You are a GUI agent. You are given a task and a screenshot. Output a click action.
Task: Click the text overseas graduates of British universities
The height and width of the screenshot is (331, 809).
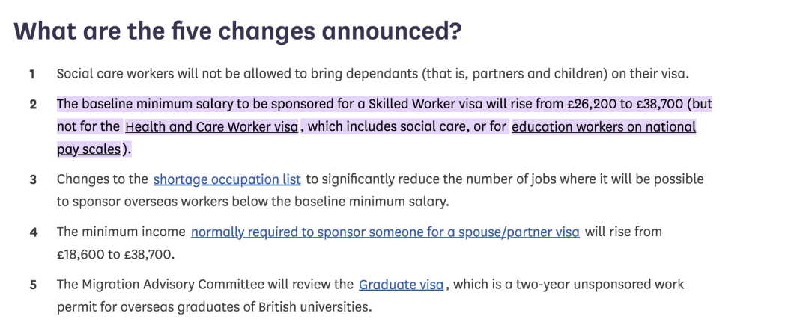click(x=274, y=307)
